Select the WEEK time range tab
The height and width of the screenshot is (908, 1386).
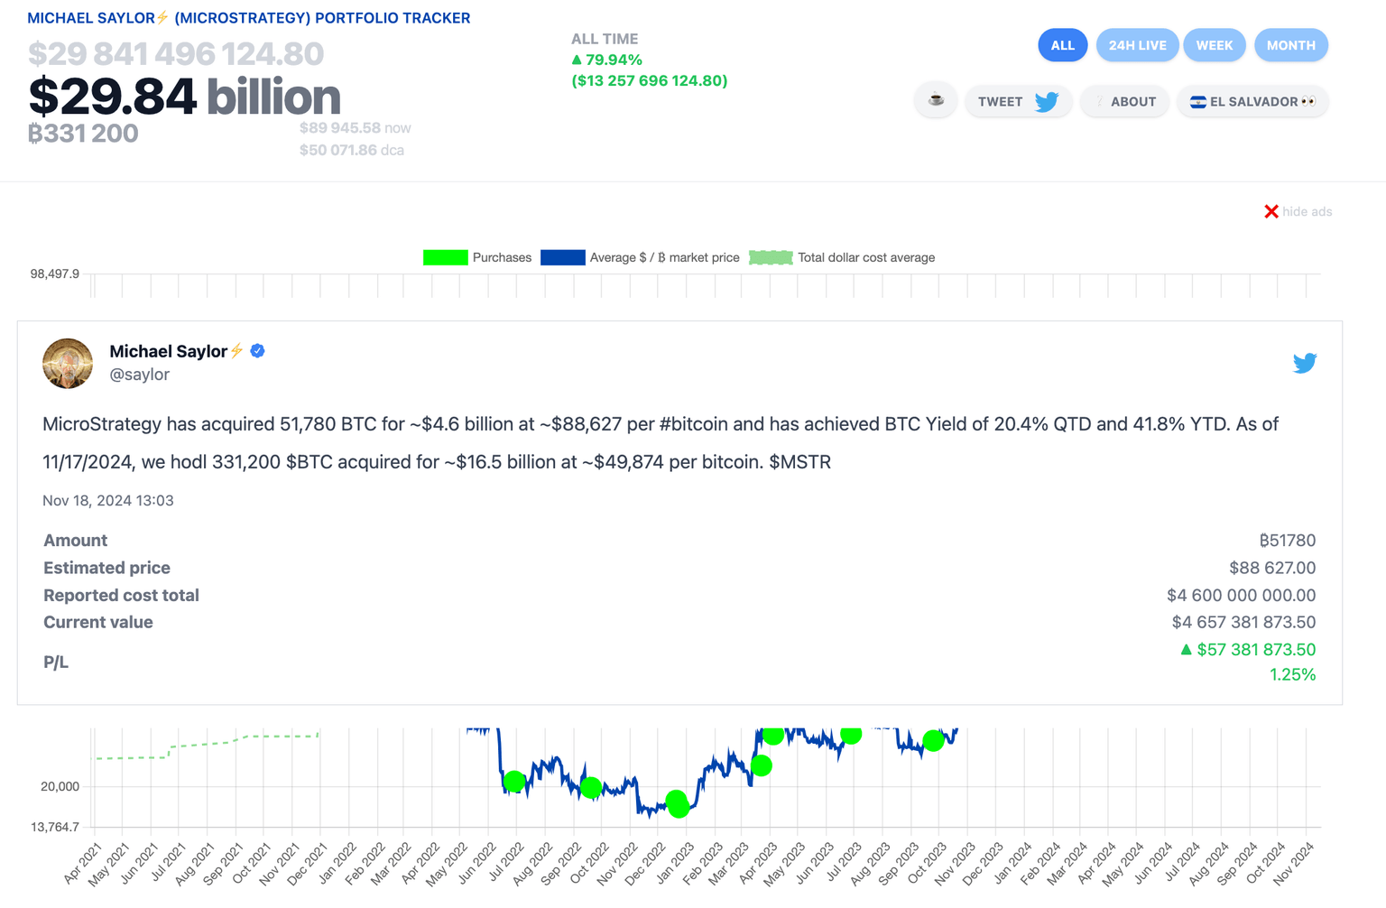click(x=1214, y=45)
